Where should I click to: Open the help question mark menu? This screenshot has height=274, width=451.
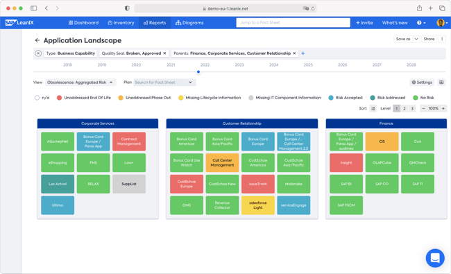click(421, 23)
